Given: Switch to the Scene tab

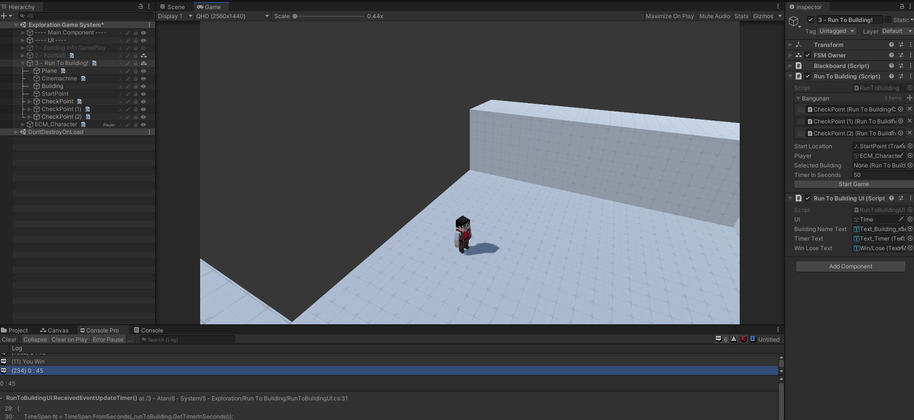Looking at the screenshot, I should tap(172, 7).
